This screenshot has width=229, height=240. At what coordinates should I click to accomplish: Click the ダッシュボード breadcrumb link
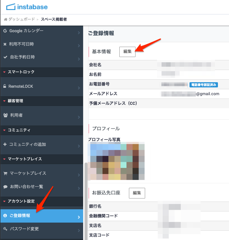pos(21,19)
